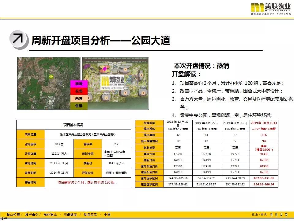The width and height of the screenshot is (294, 221).
Task: Click the magenta dot on the site plan
Action: point(105,69)
